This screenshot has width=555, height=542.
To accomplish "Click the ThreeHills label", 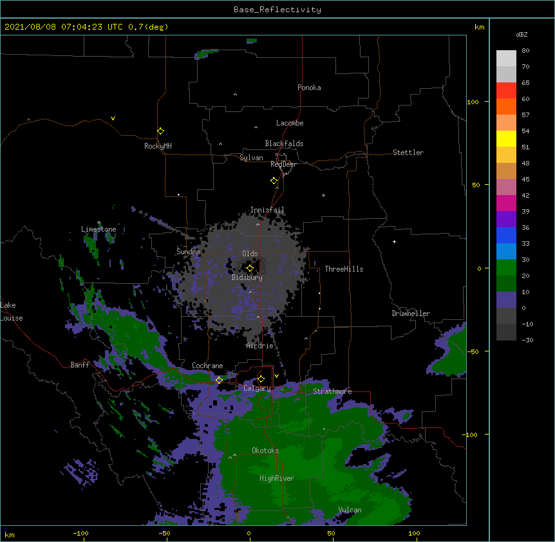I will click(x=344, y=269).
